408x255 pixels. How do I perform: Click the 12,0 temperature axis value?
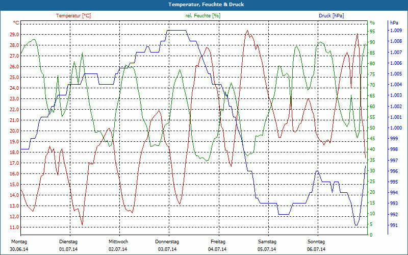[14, 216]
